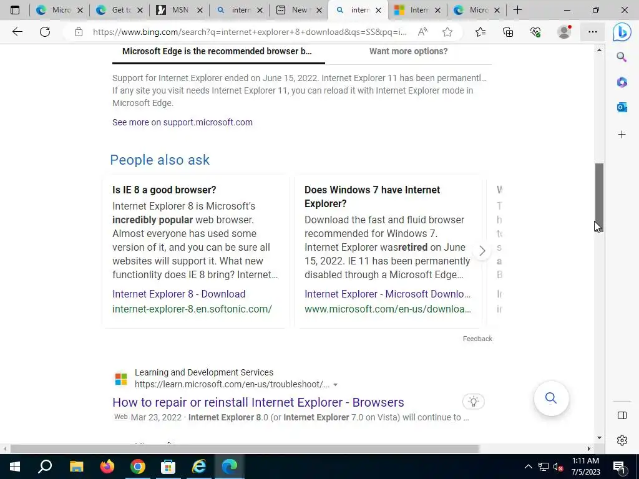
Task: Click 'Does Windows 7 have Internet Explorer?' question
Action: coord(372,196)
